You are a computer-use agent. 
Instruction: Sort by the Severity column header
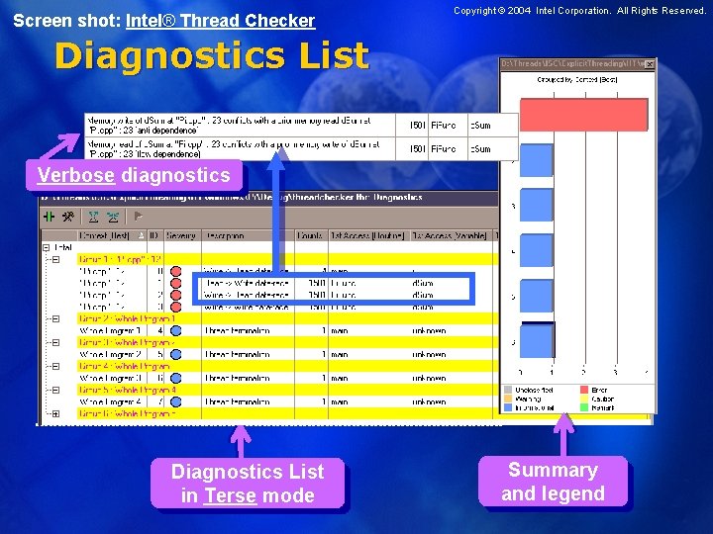182,235
